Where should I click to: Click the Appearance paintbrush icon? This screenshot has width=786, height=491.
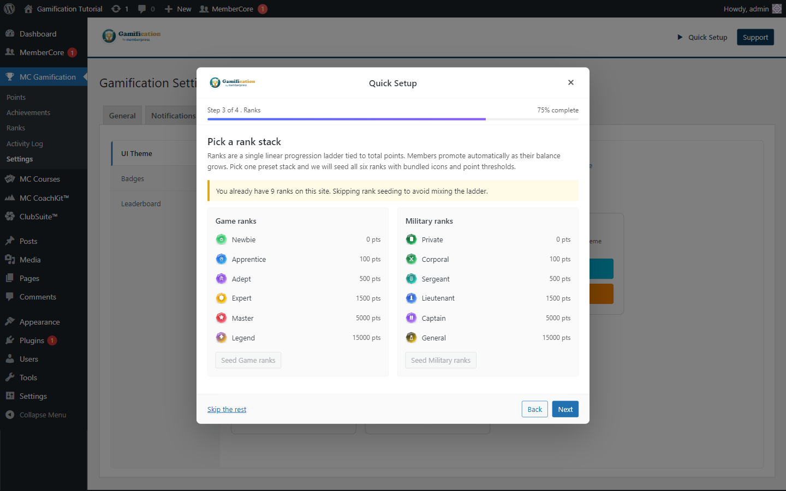[x=10, y=322]
